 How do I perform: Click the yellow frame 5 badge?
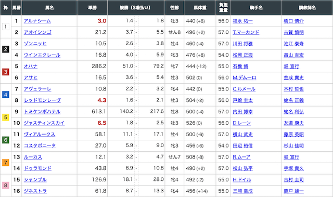[6, 117]
